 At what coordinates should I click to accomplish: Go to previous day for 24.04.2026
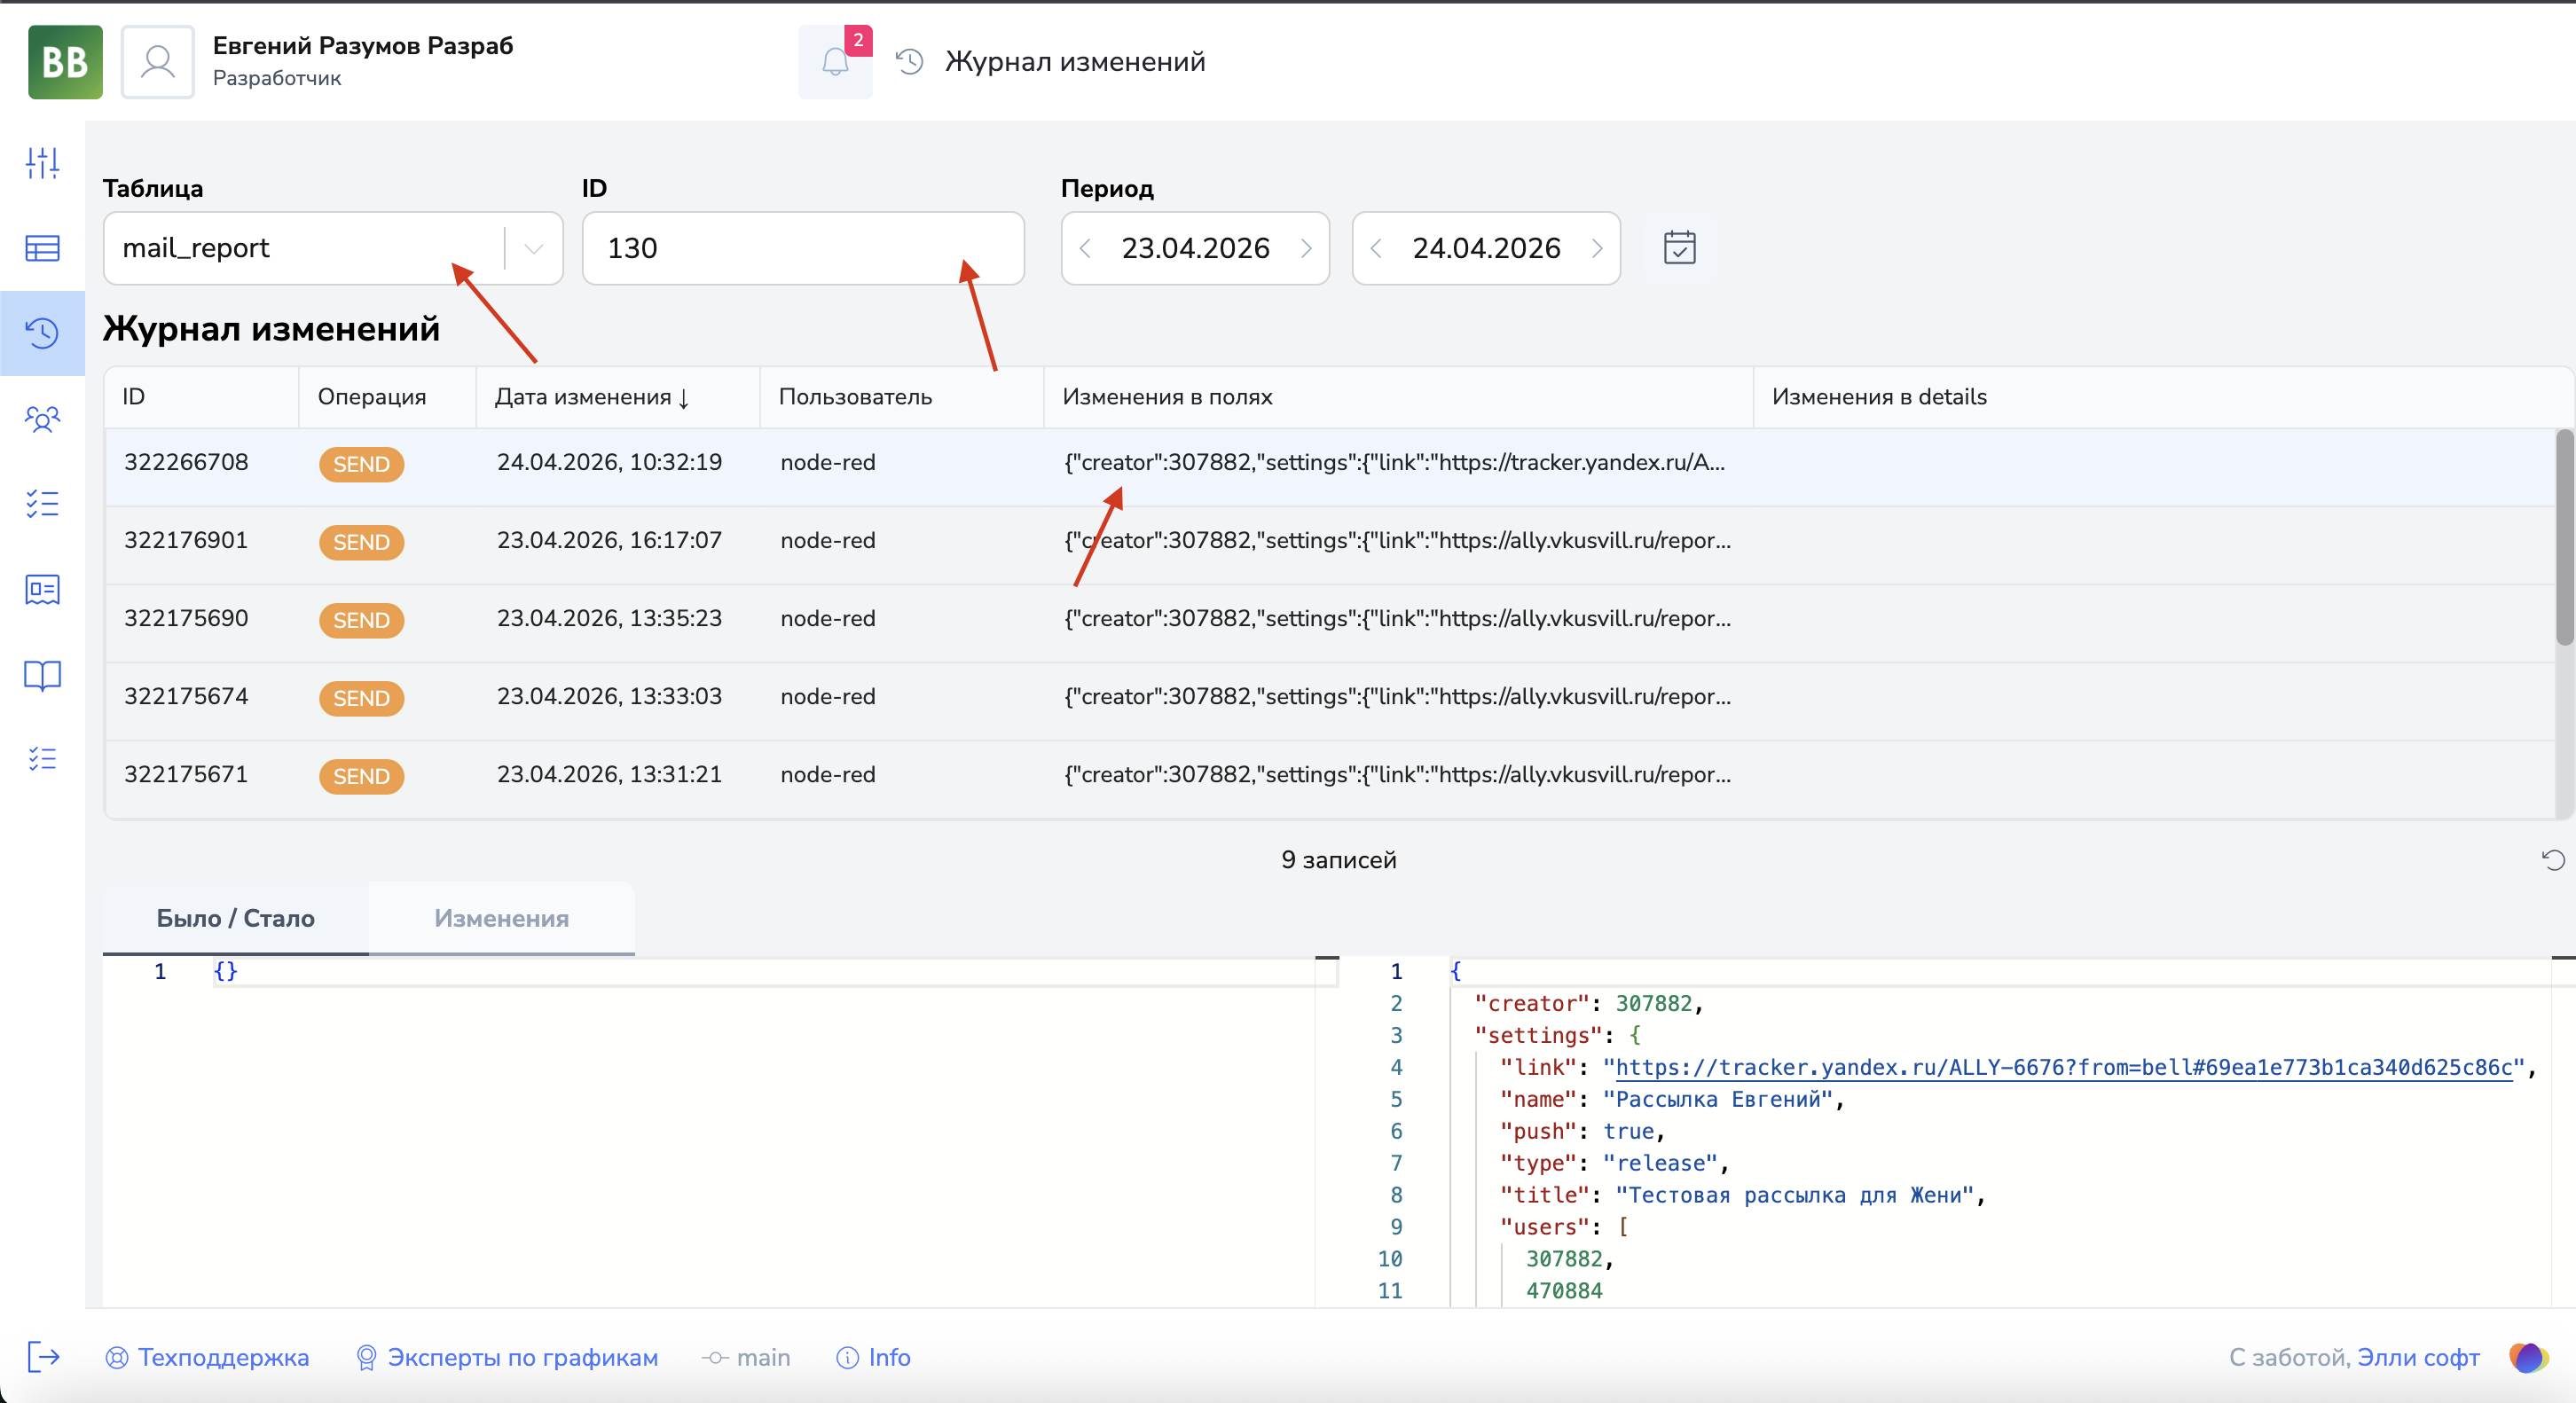pos(1376,248)
